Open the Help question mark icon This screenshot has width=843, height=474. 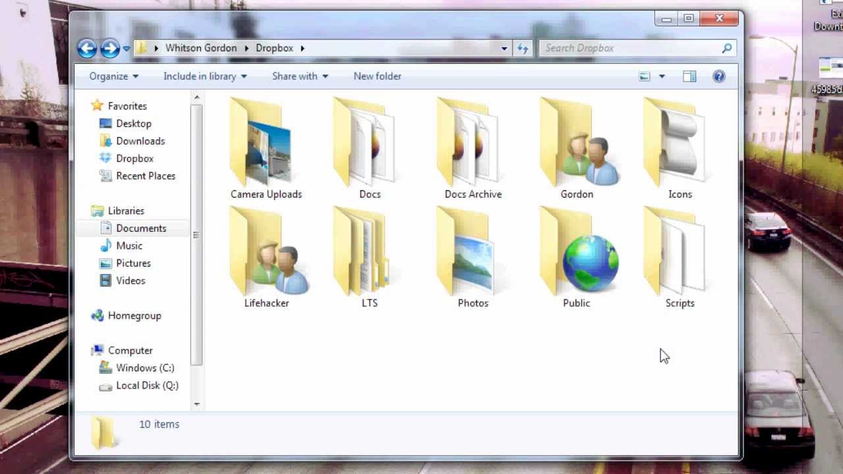pyautogui.click(x=719, y=76)
